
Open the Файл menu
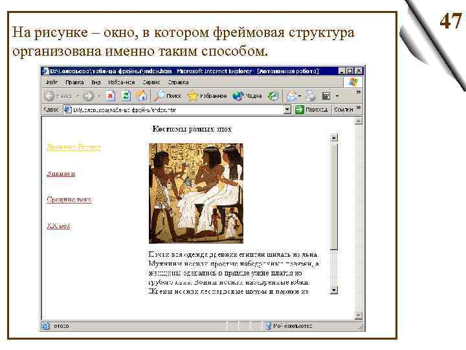[52, 82]
